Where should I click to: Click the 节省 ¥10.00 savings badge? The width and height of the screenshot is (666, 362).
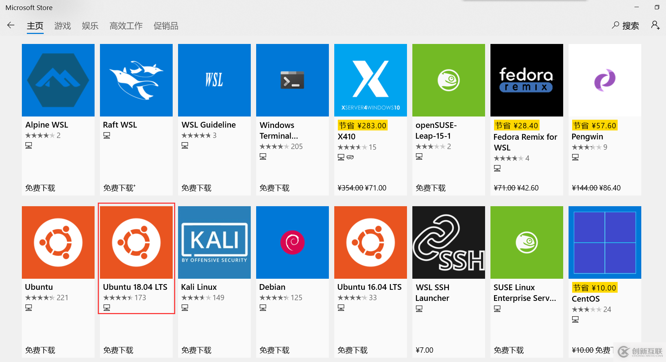point(595,288)
